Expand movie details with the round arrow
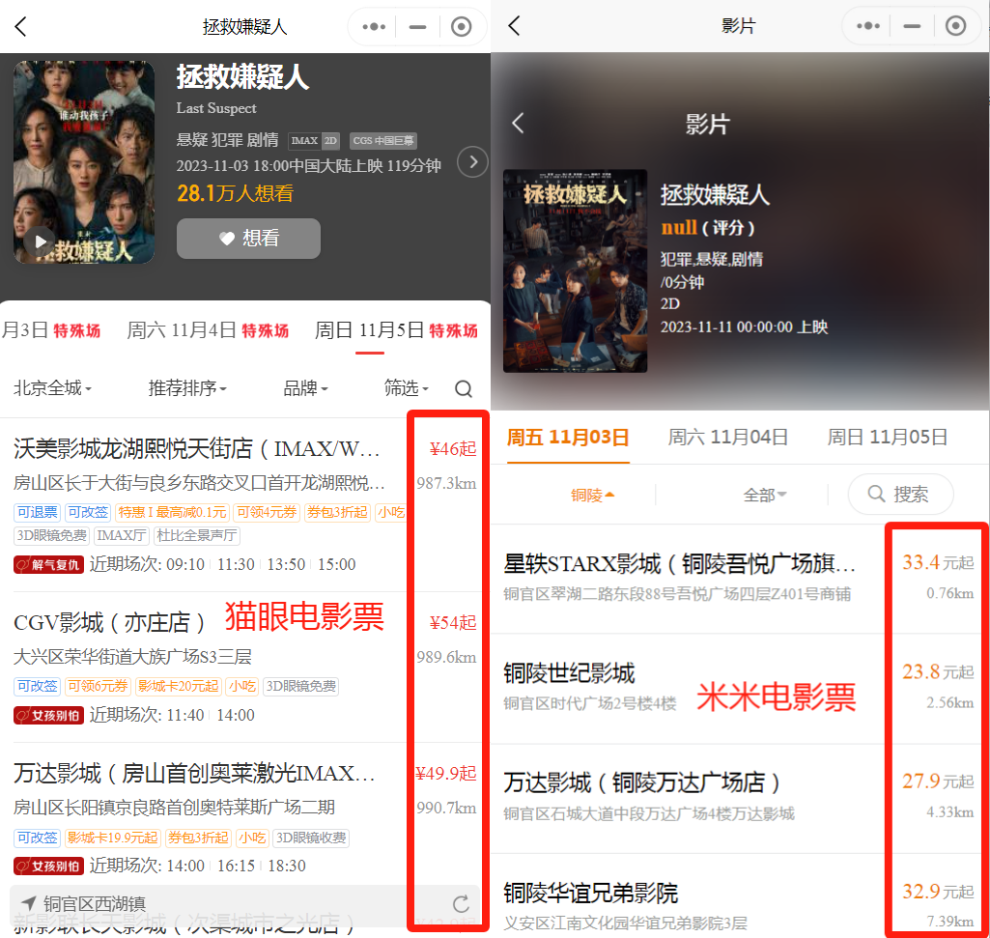This screenshot has height=938, width=990. [473, 161]
